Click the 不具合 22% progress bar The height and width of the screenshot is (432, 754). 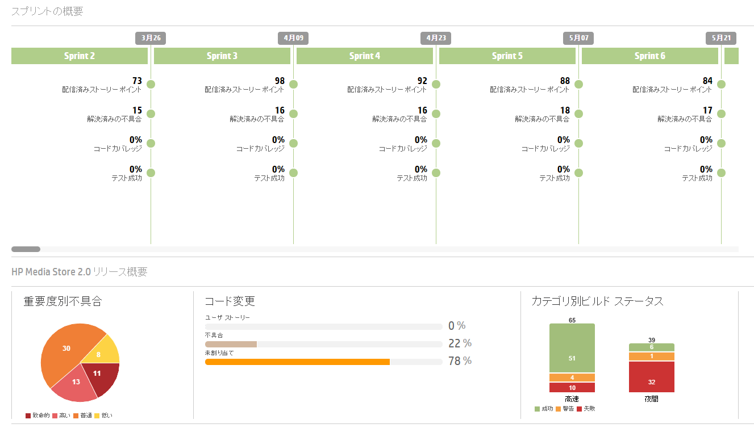(323, 344)
